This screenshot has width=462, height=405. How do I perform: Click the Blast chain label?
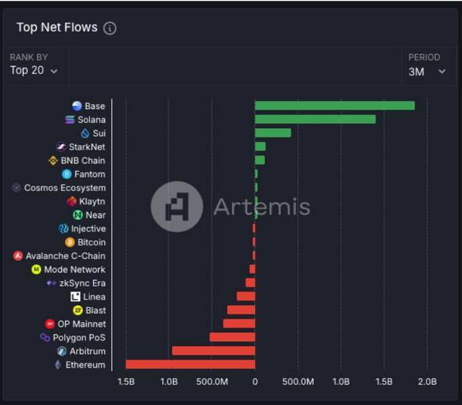pyautogui.click(x=96, y=311)
